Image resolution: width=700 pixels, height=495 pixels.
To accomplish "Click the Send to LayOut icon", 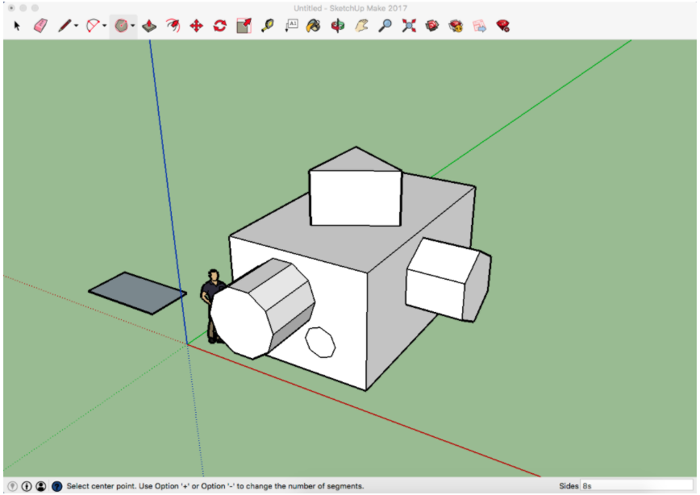I will pyautogui.click(x=480, y=26).
